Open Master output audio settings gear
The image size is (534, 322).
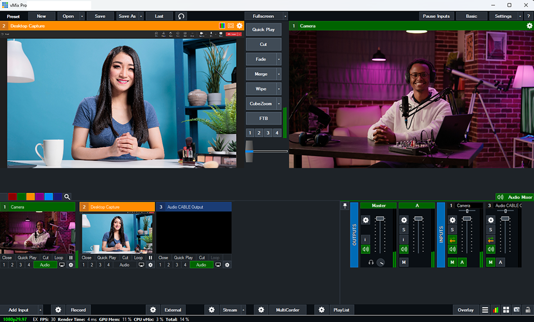(x=365, y=220)
